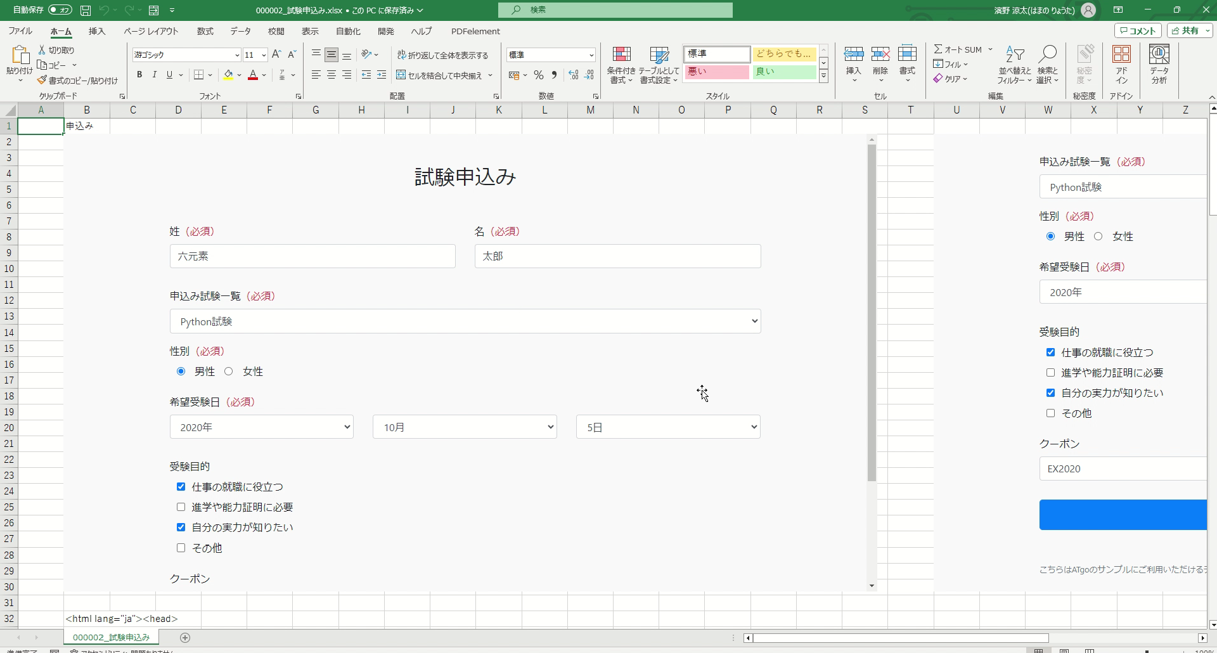The height and width of the screenshot is (653, 1217).
Task: Open the font name 游ゴシック dropdown
Action: point(237,55)
